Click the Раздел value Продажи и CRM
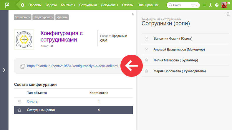 113,38
